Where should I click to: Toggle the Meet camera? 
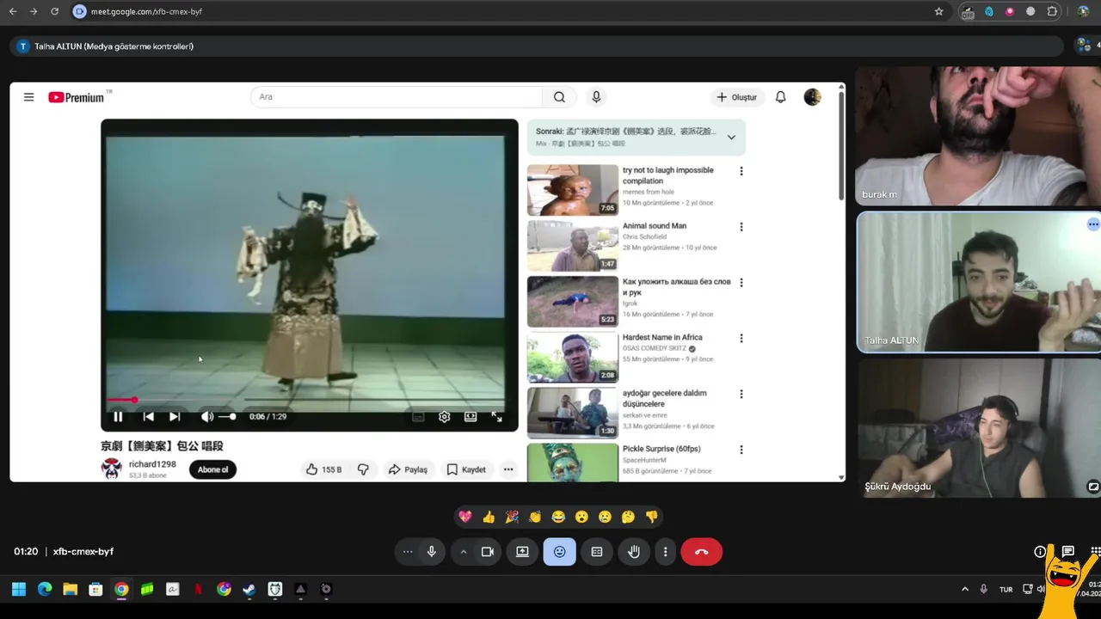pos(487,552)
